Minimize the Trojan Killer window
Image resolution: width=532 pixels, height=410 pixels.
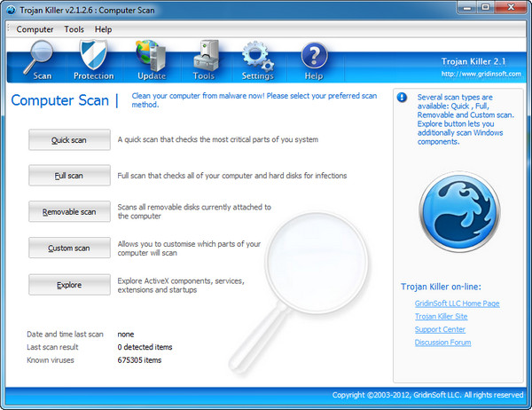467,7
